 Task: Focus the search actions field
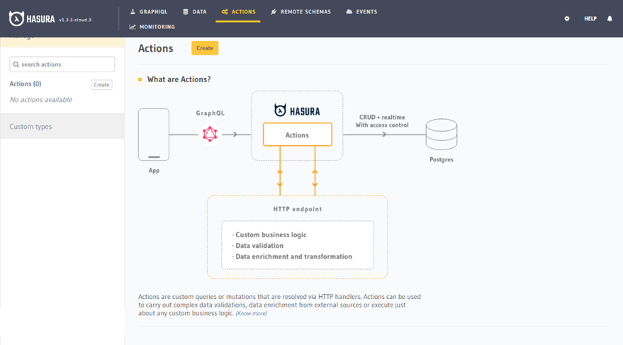[62, 64]
